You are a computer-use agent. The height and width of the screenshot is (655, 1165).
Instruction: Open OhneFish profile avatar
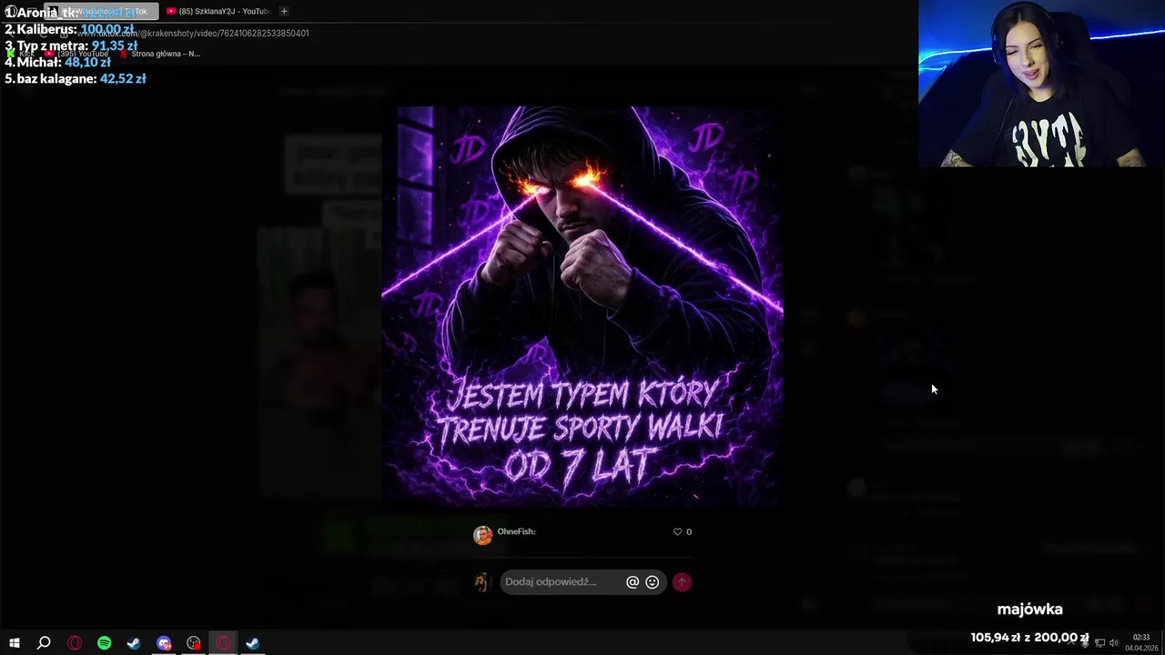click(482, 535)
